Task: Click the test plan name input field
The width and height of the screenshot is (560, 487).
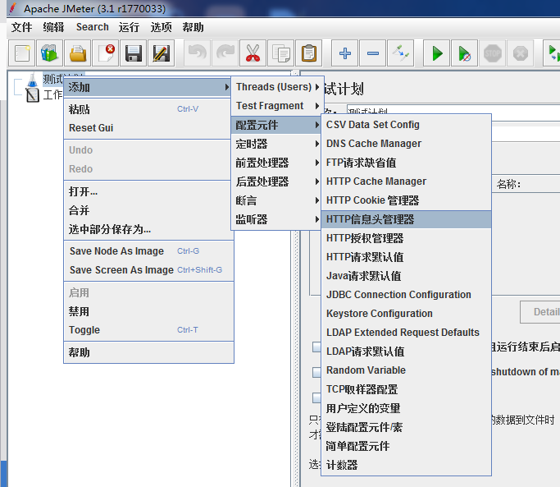Action: tap(453, 113)
